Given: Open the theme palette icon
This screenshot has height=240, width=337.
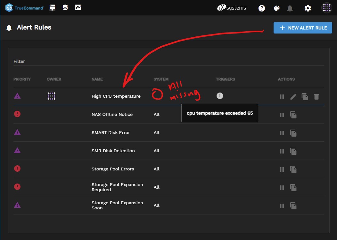Looking at the screenshot, I should point(277,8).
